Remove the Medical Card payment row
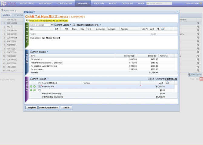The height and width of the screenshot is (145, 203). [31, 87]
